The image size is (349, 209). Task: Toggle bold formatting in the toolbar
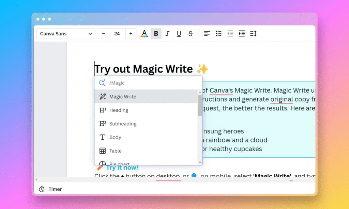[156, 34]
